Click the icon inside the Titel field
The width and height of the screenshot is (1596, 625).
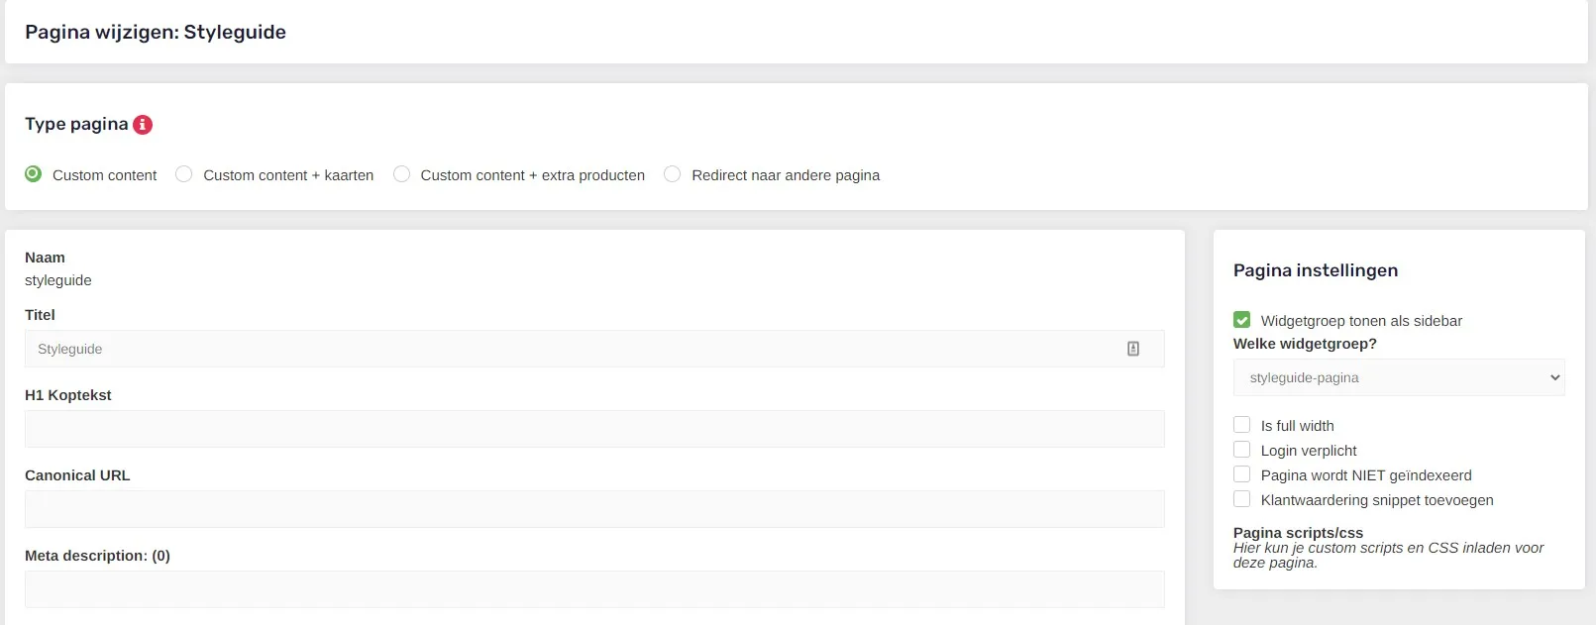1133,349
